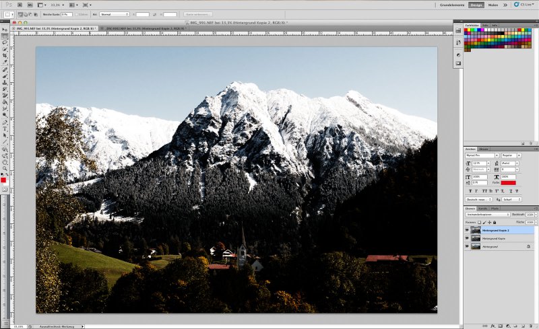Open the Art Normal style dropdown

click(114, 13)
